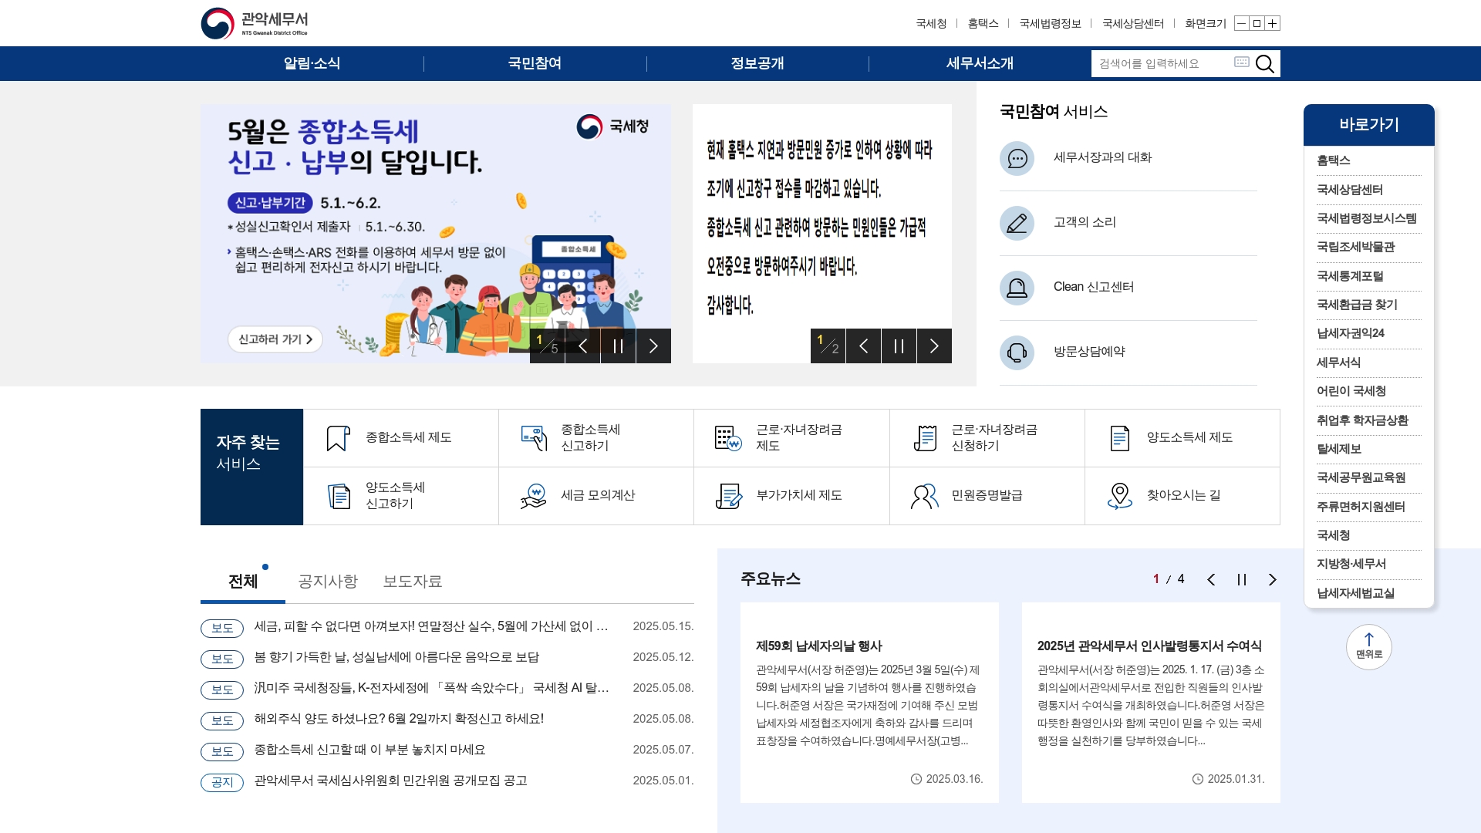The width and height of the screenshot is (1481, 833).
Task: Click the 5월은 종합소득세 banner image
Action: coord(436,233)
